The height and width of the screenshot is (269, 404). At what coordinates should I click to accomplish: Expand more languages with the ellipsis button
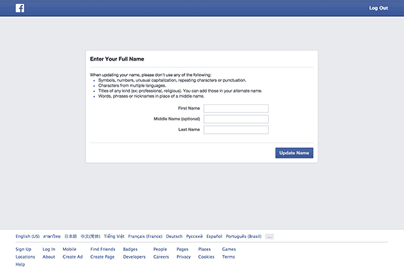click(269, 237)
